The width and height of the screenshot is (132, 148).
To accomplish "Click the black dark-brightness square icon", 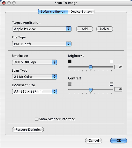I will pos(70,61).
